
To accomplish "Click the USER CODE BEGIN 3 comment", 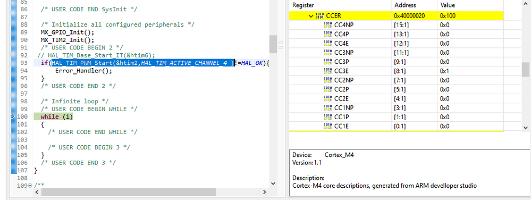I will click(x=89, y=147).
